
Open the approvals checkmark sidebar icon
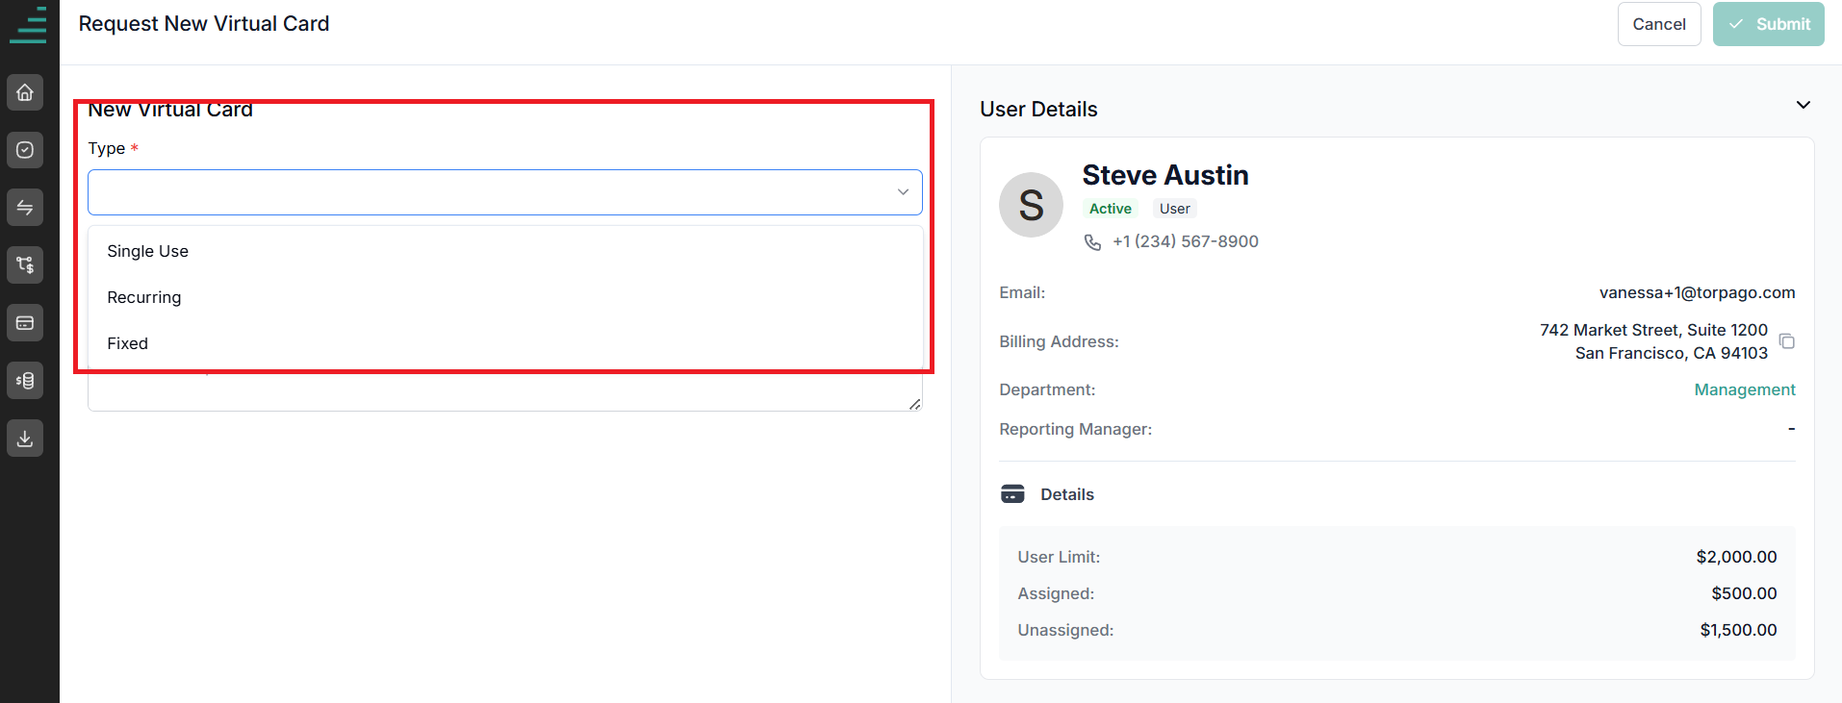[x=25, y=150]
